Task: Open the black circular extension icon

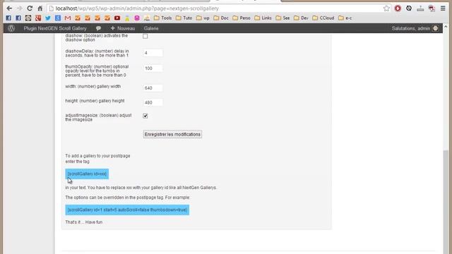Action: click(409, 8)
